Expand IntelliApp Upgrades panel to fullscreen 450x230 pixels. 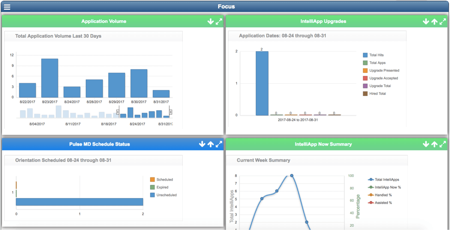(443, 22)
